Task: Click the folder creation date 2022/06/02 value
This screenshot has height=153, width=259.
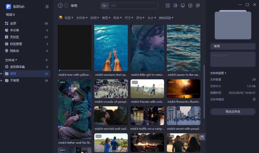Action: (242, 93)
